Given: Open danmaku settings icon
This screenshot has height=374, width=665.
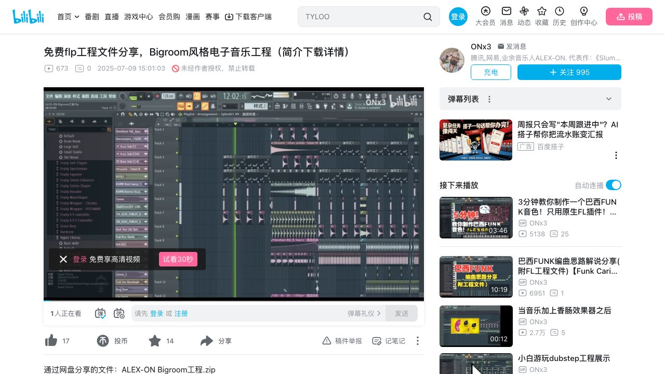Looking at the screenshot, I should coord(119,313).
